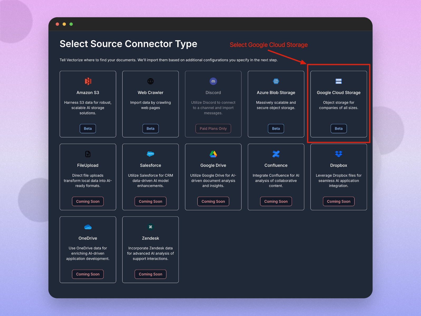This screenshot has width=421, height=316.
Task: Click 'Utilize Google Drive for AI-driven' description
Action: (213, 181)
